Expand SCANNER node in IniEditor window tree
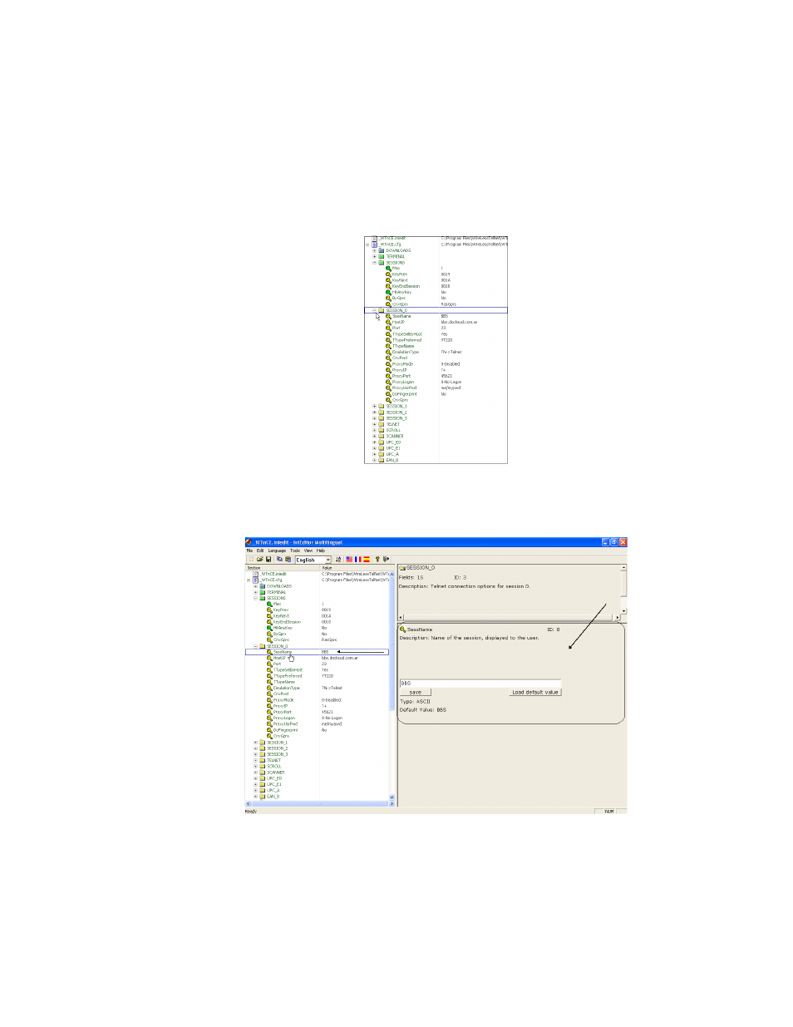 click(x=256, y=773)
